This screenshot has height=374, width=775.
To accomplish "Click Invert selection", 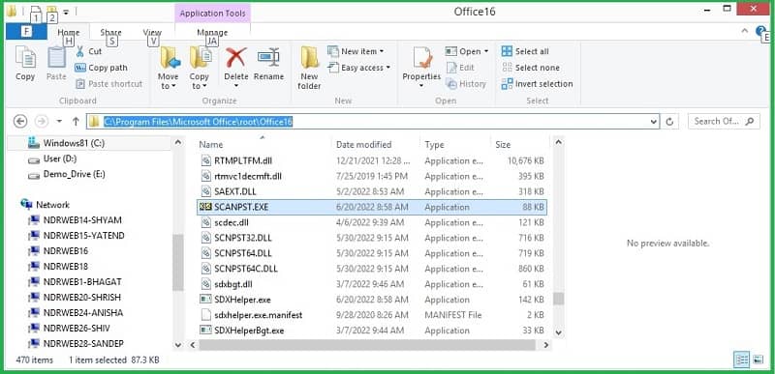I will coord(537,84).
